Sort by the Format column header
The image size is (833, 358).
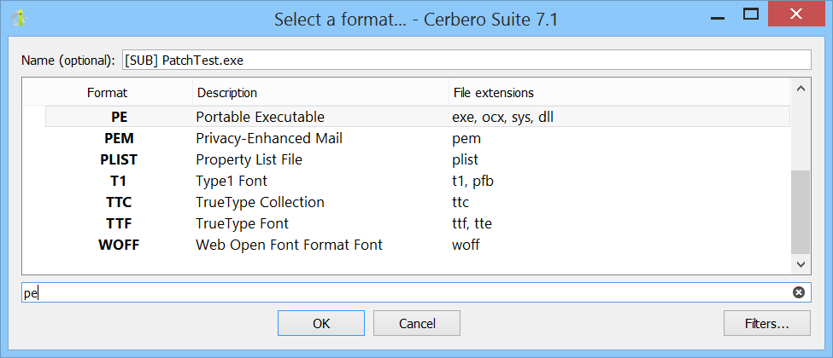tap(108, 93)
